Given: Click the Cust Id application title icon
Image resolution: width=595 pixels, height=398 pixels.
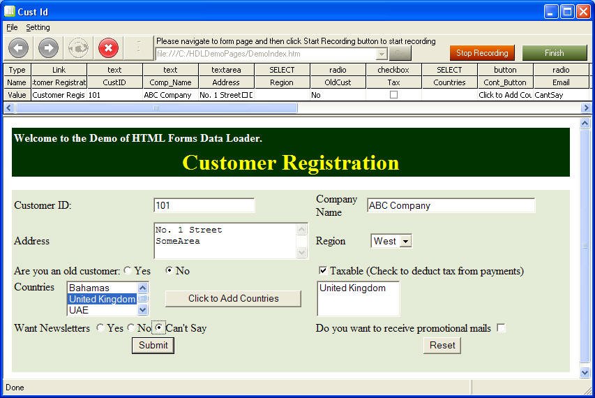Looking at the screenshot, I should (x=10, y=11).
